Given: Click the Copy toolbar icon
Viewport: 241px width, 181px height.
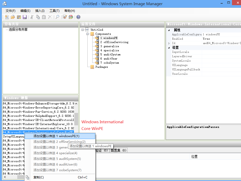Looking at the screenshot, I should tap(38, 17).
